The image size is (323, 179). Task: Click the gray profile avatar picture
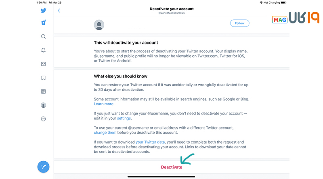(99, 25)
